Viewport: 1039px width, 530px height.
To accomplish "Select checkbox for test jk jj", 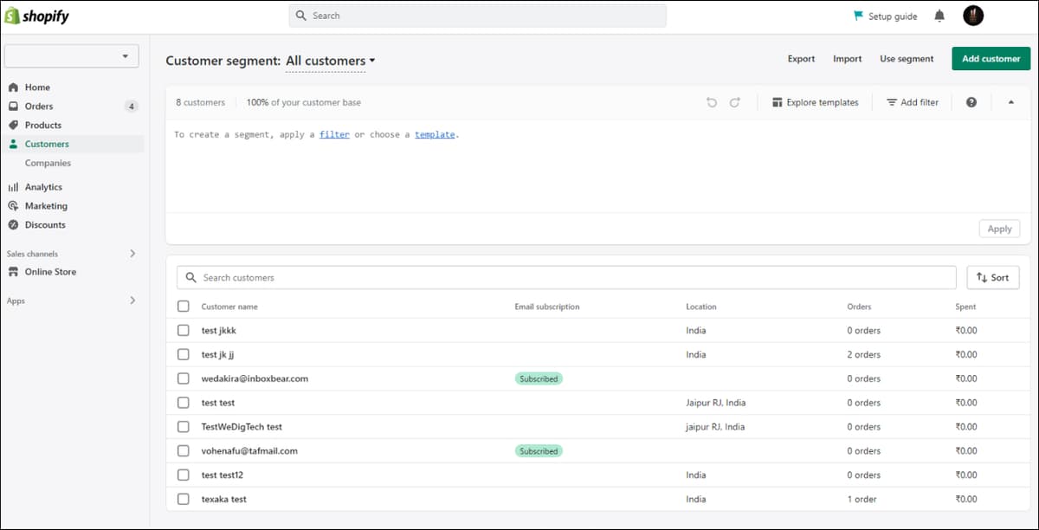I will [183, 354].
